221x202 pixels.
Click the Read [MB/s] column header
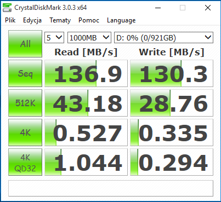(x=86, y=52)
